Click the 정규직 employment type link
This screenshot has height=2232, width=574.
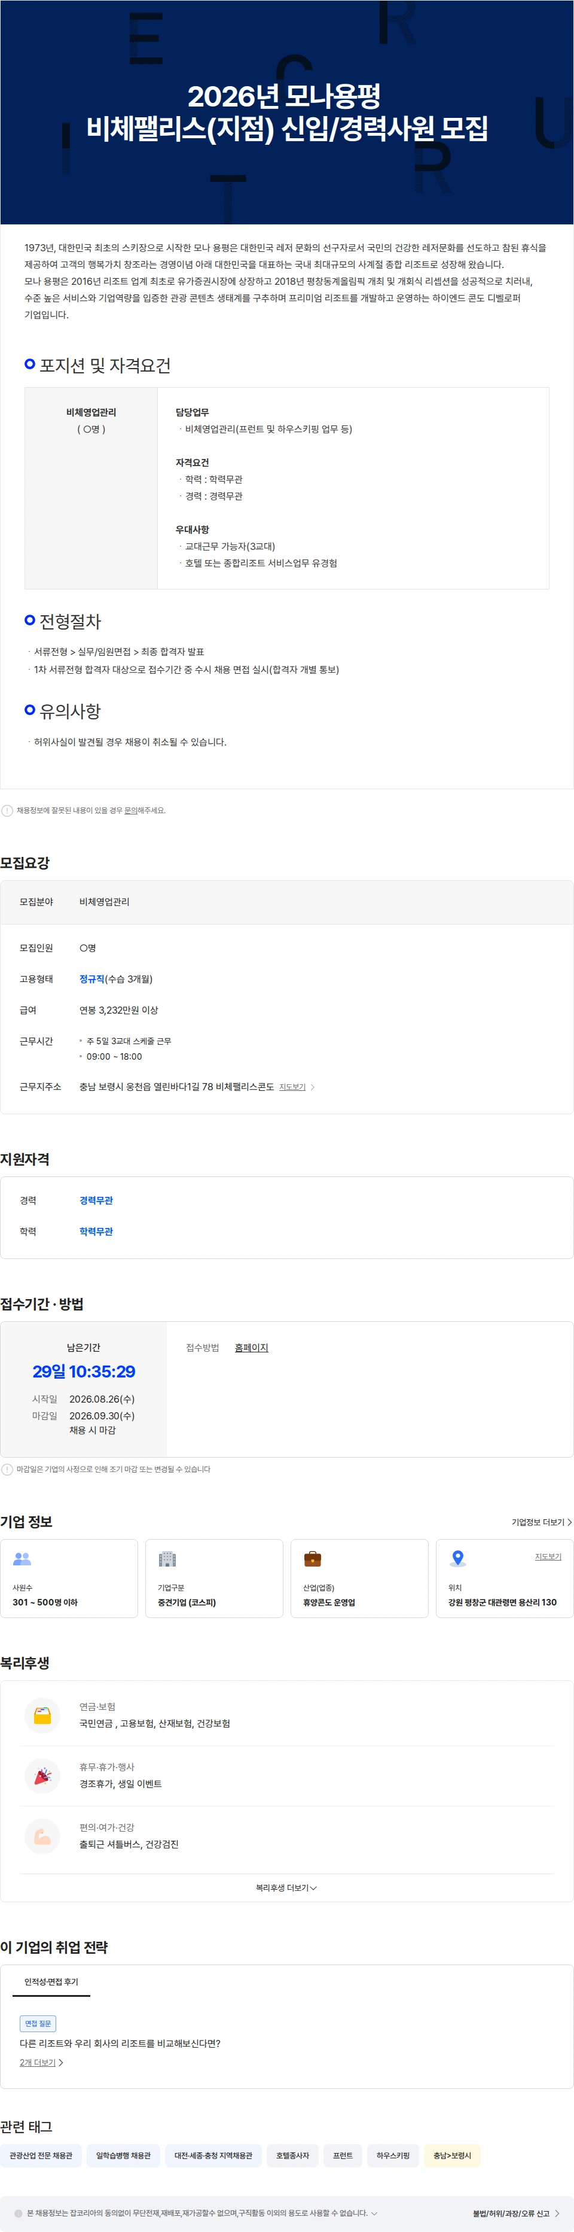pos(91,979)
